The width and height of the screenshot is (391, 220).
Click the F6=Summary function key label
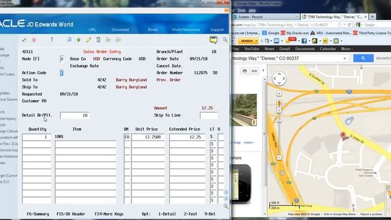point(38,214)
